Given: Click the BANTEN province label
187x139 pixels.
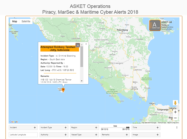Looking at the screenshot, I should (x=154, y=115).
